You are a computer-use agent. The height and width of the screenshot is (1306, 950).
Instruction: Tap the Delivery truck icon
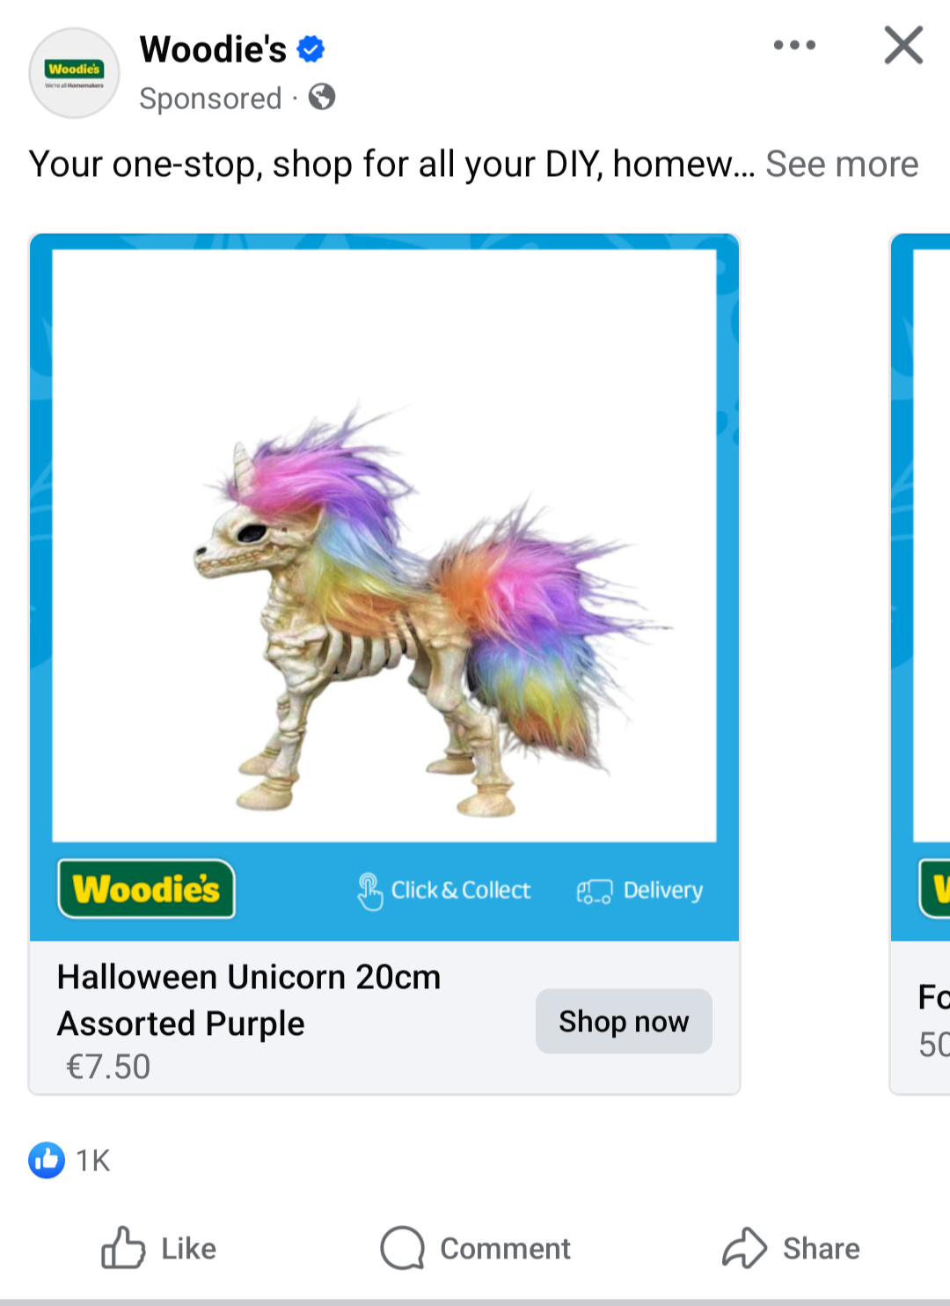pyautogui.click(x=594, y=891)
